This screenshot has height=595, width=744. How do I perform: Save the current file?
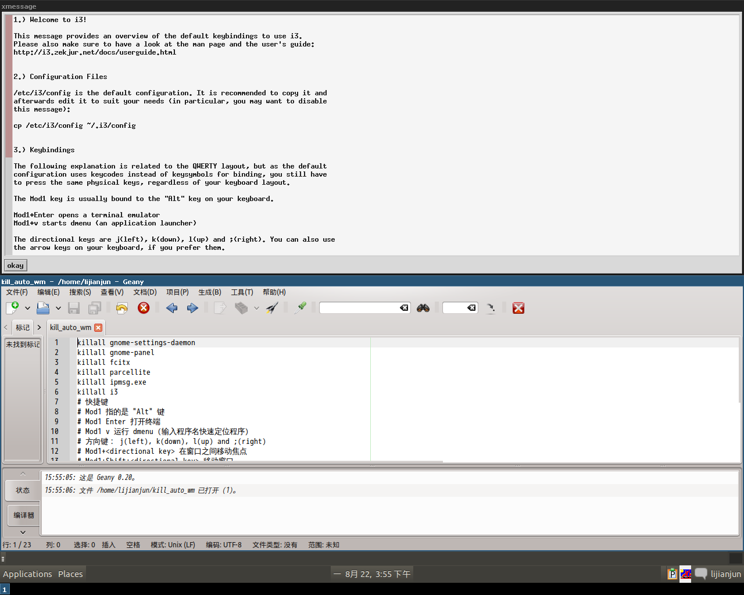pos(74,308)
